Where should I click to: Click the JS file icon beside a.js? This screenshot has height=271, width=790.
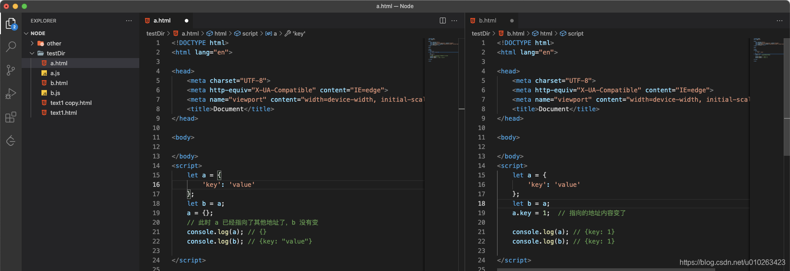44,73
